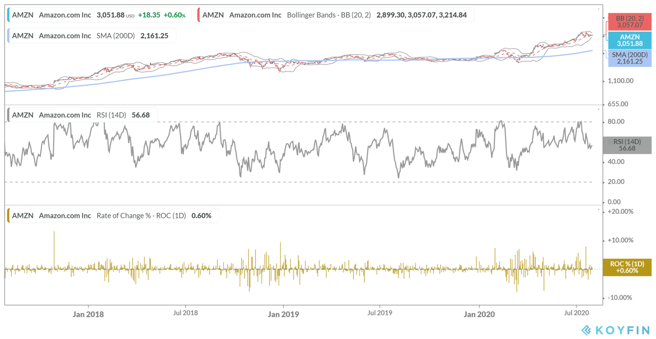Image resolution: width=656 pixels, height=339 pixels.
Task: Click the +18.35 price change value
Action: point(149,15)
